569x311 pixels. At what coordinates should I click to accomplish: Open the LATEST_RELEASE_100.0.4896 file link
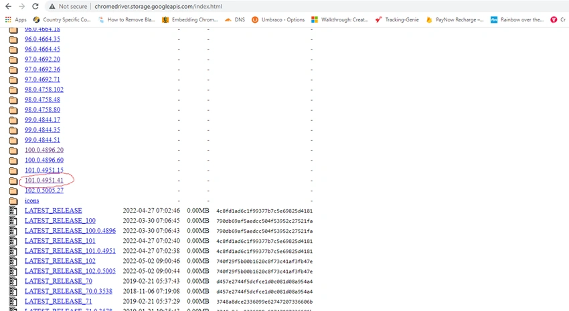tap(70, 231)
